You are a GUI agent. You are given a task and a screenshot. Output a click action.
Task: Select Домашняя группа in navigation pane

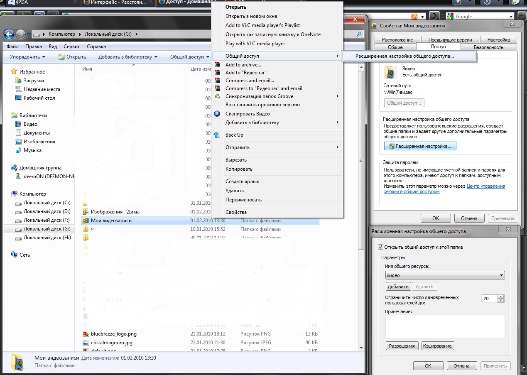40,168
